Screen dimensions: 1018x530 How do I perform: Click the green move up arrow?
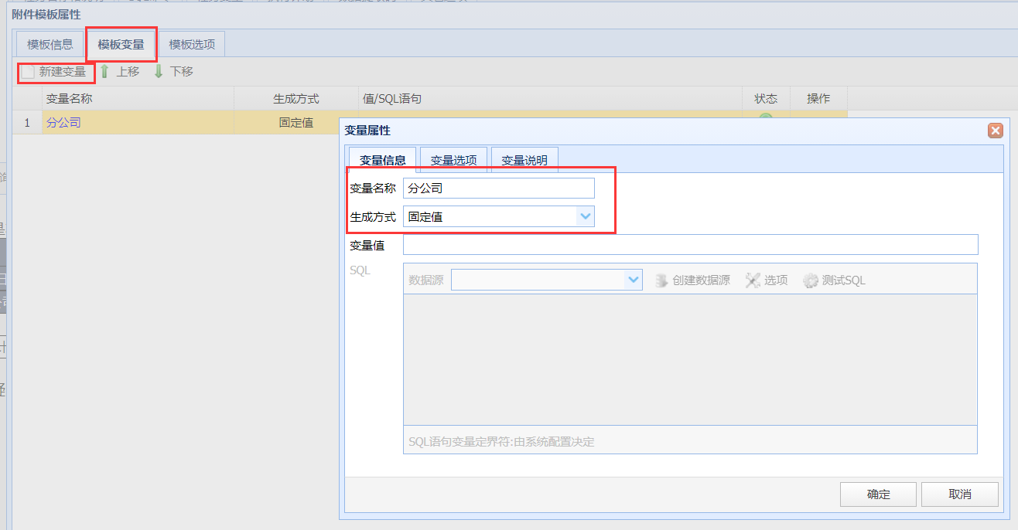[104, 72]
